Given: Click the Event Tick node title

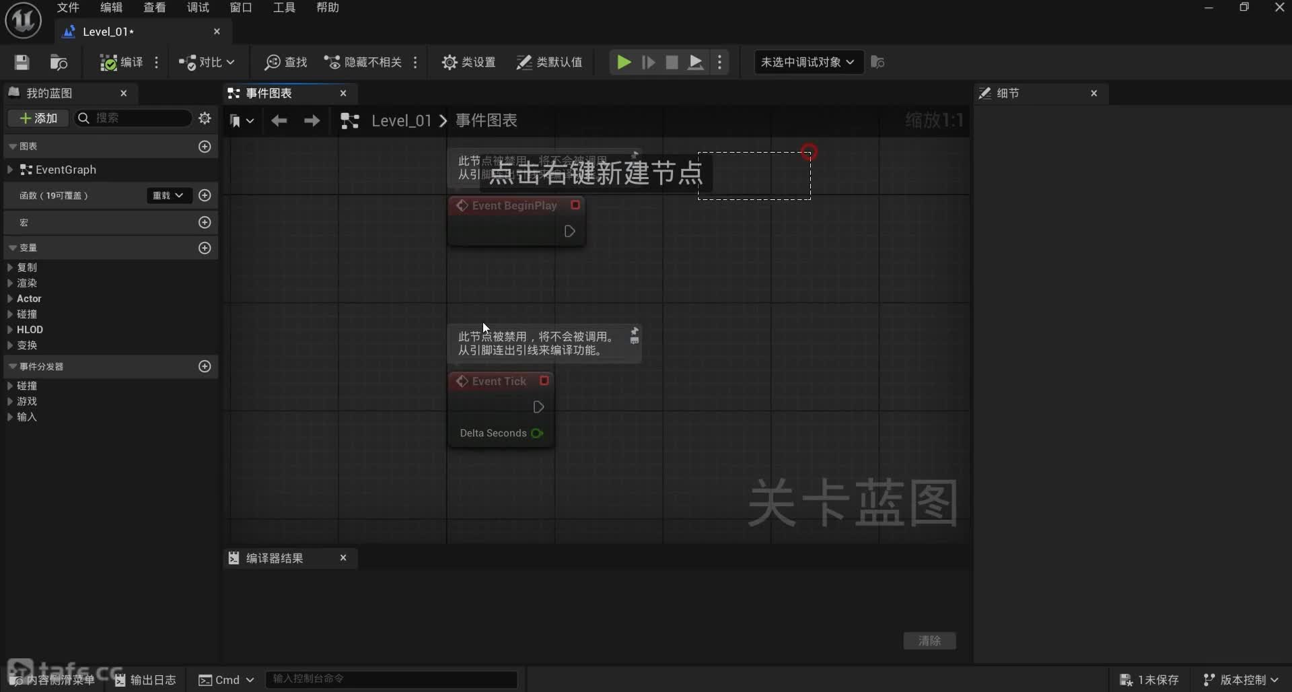Looking at the screenshot, I should coord(499,381).
